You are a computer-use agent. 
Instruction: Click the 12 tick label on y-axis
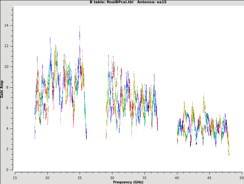tap(6, 46)
